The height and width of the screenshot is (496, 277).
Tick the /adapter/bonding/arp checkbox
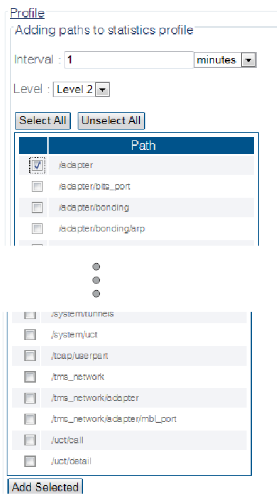(37, 228)
